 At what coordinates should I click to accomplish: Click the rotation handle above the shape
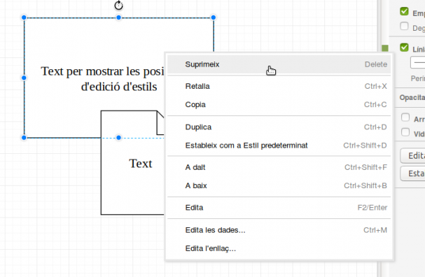pyautogui.click(x=118, y=5)
